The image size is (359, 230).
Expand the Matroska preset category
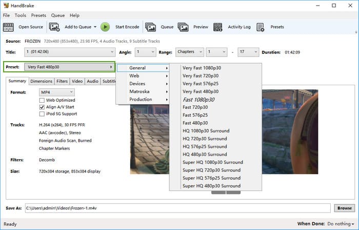(x=143, y=91)
